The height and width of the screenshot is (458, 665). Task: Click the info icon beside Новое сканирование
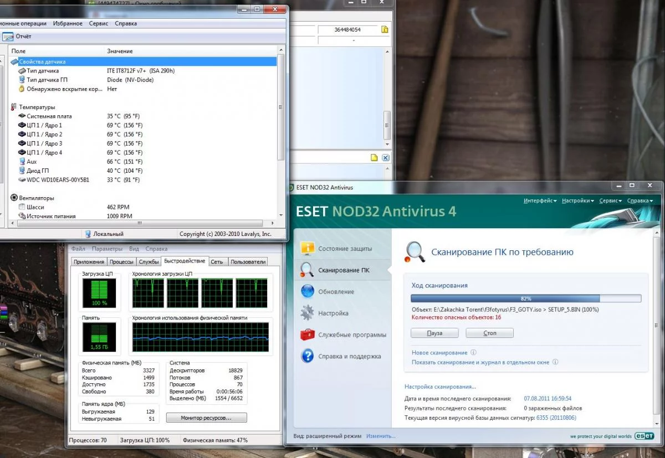473,352
